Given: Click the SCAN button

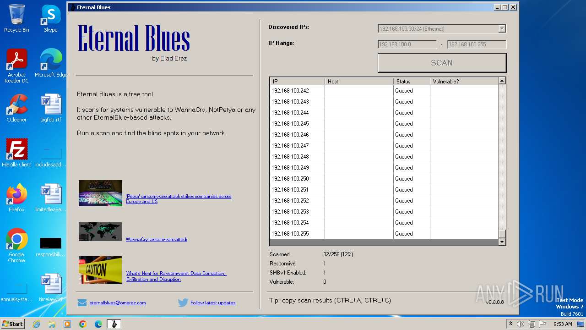Looking at the screenshot, I should [x=442, y=63].
